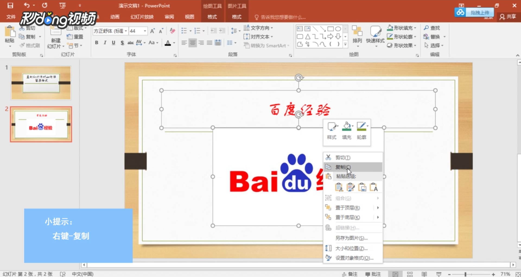This screenshot has width=521, height=277.
Task: Open the Arrange (排列) button
Action: pos(357,36)
